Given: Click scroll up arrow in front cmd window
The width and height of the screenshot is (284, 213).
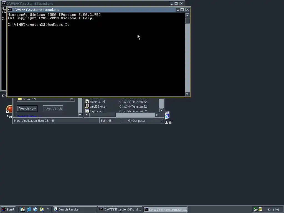Looking at the screenshot, I should (x=187, y=15).
